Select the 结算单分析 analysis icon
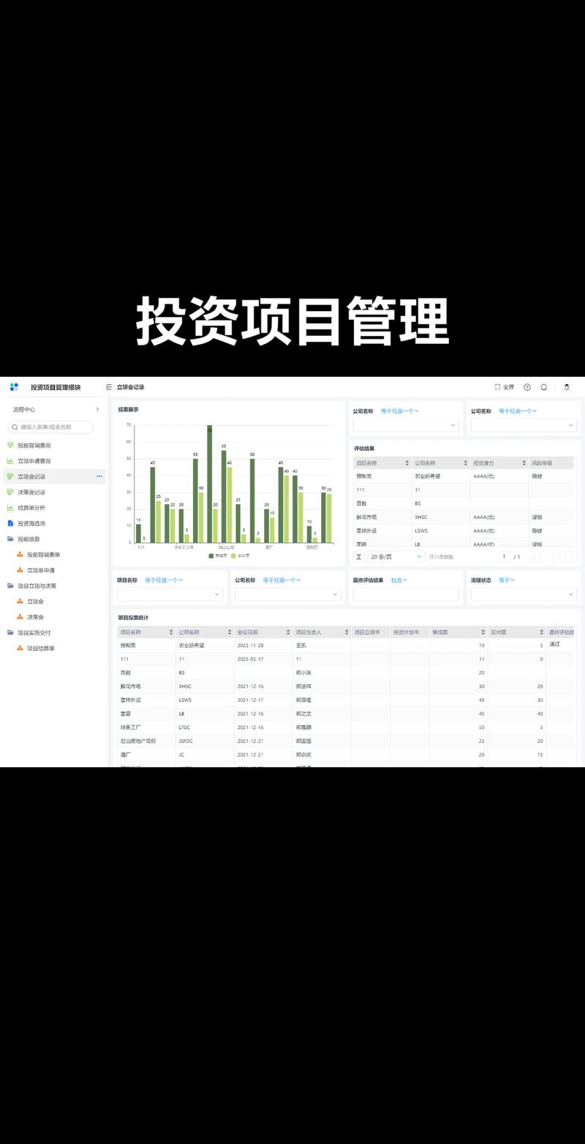585x1144 pixels. pyautogui.click(x=10, y=508)
